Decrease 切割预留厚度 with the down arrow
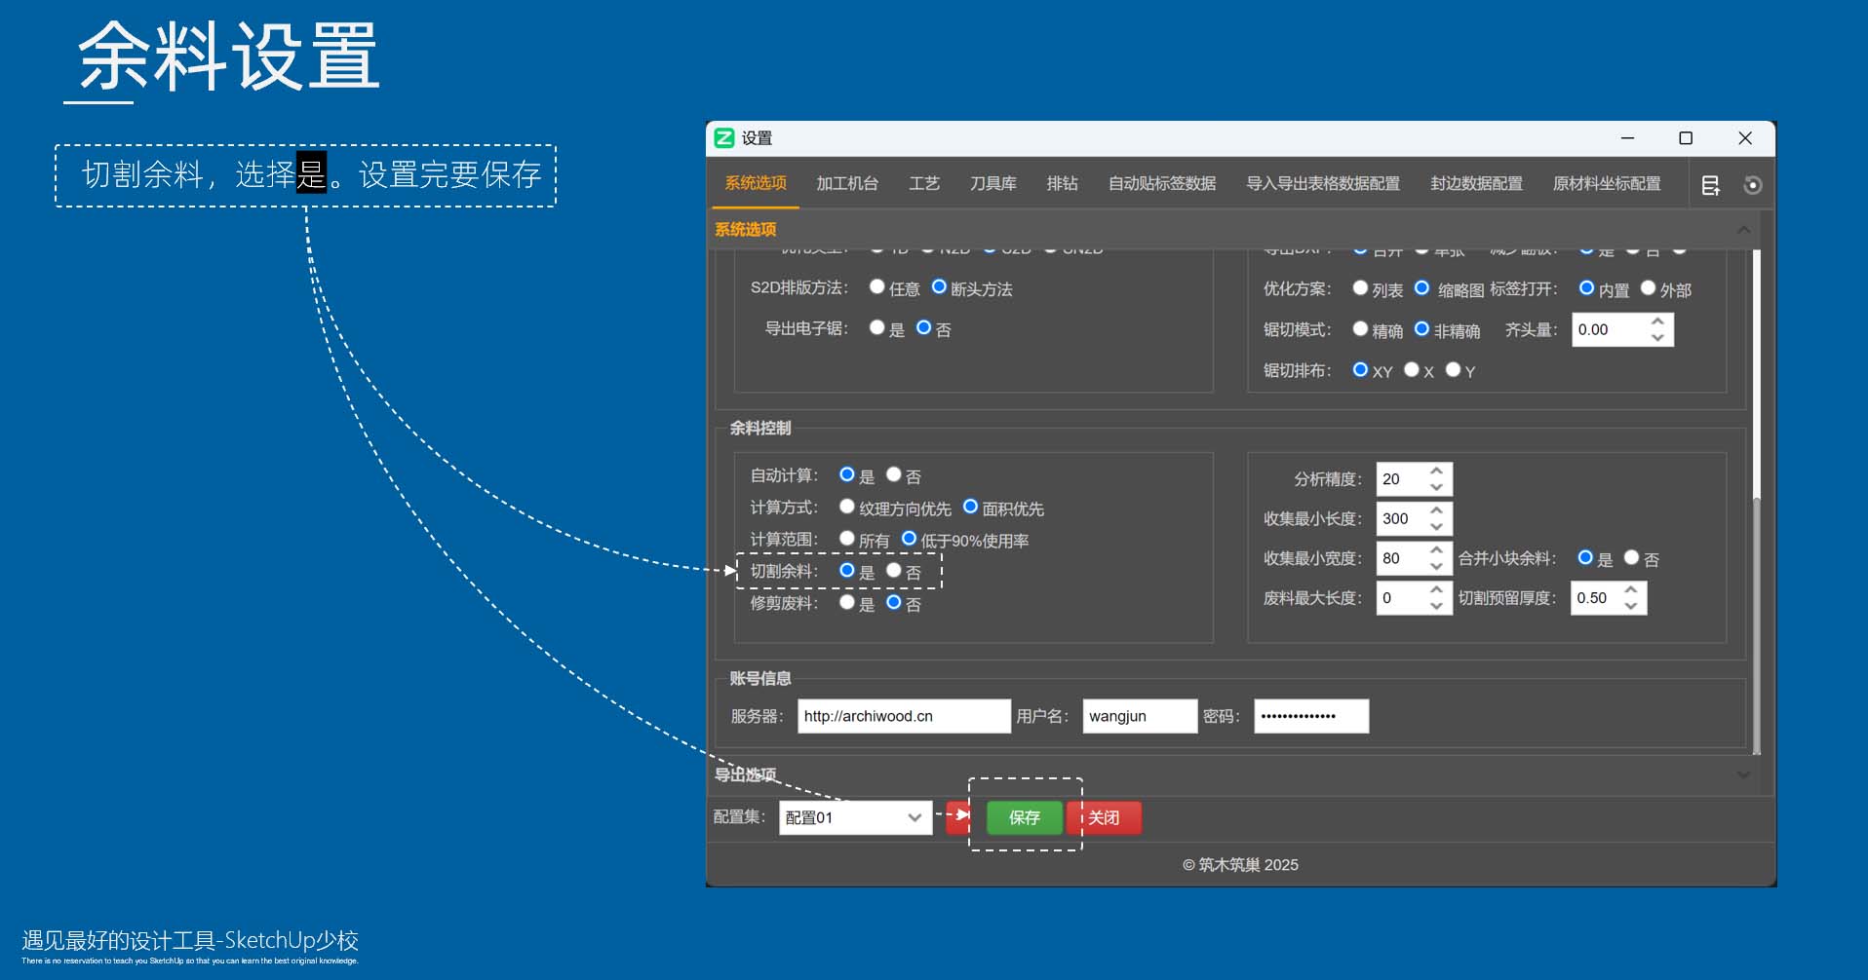This screenshot has height=980, width=1868. [1631, 606]
